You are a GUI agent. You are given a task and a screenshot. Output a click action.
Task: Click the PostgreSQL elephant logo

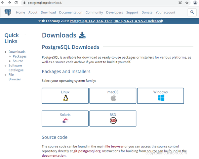(x=8, y=12)
